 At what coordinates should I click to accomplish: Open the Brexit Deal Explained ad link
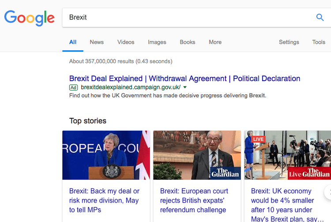(x=184, y=79)
